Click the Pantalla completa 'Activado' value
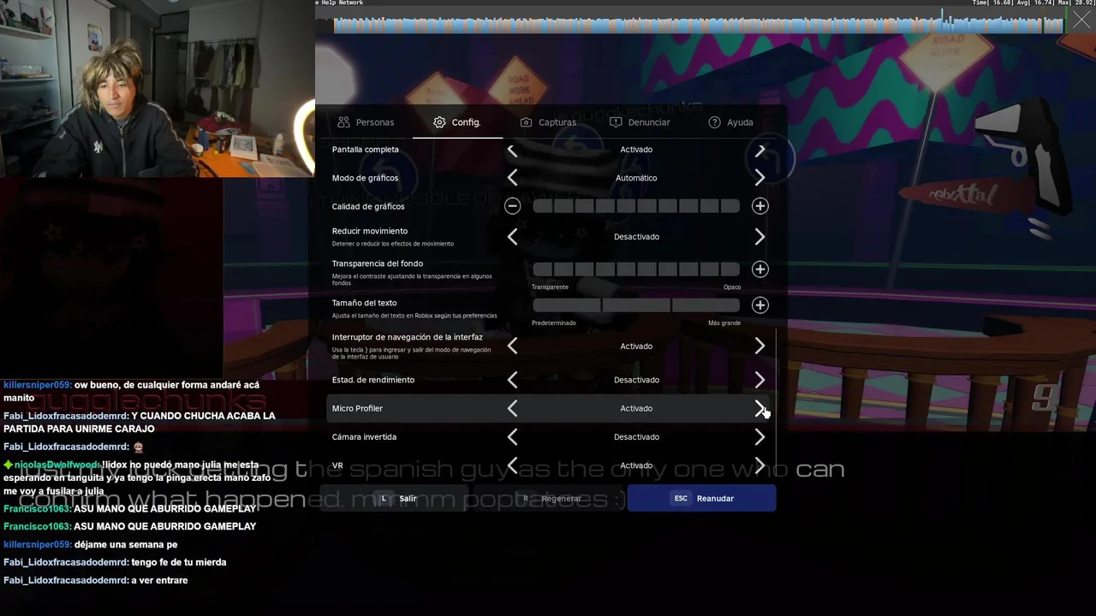The width and height of the screenshot is (1096, 616). (x=636, y=150)
